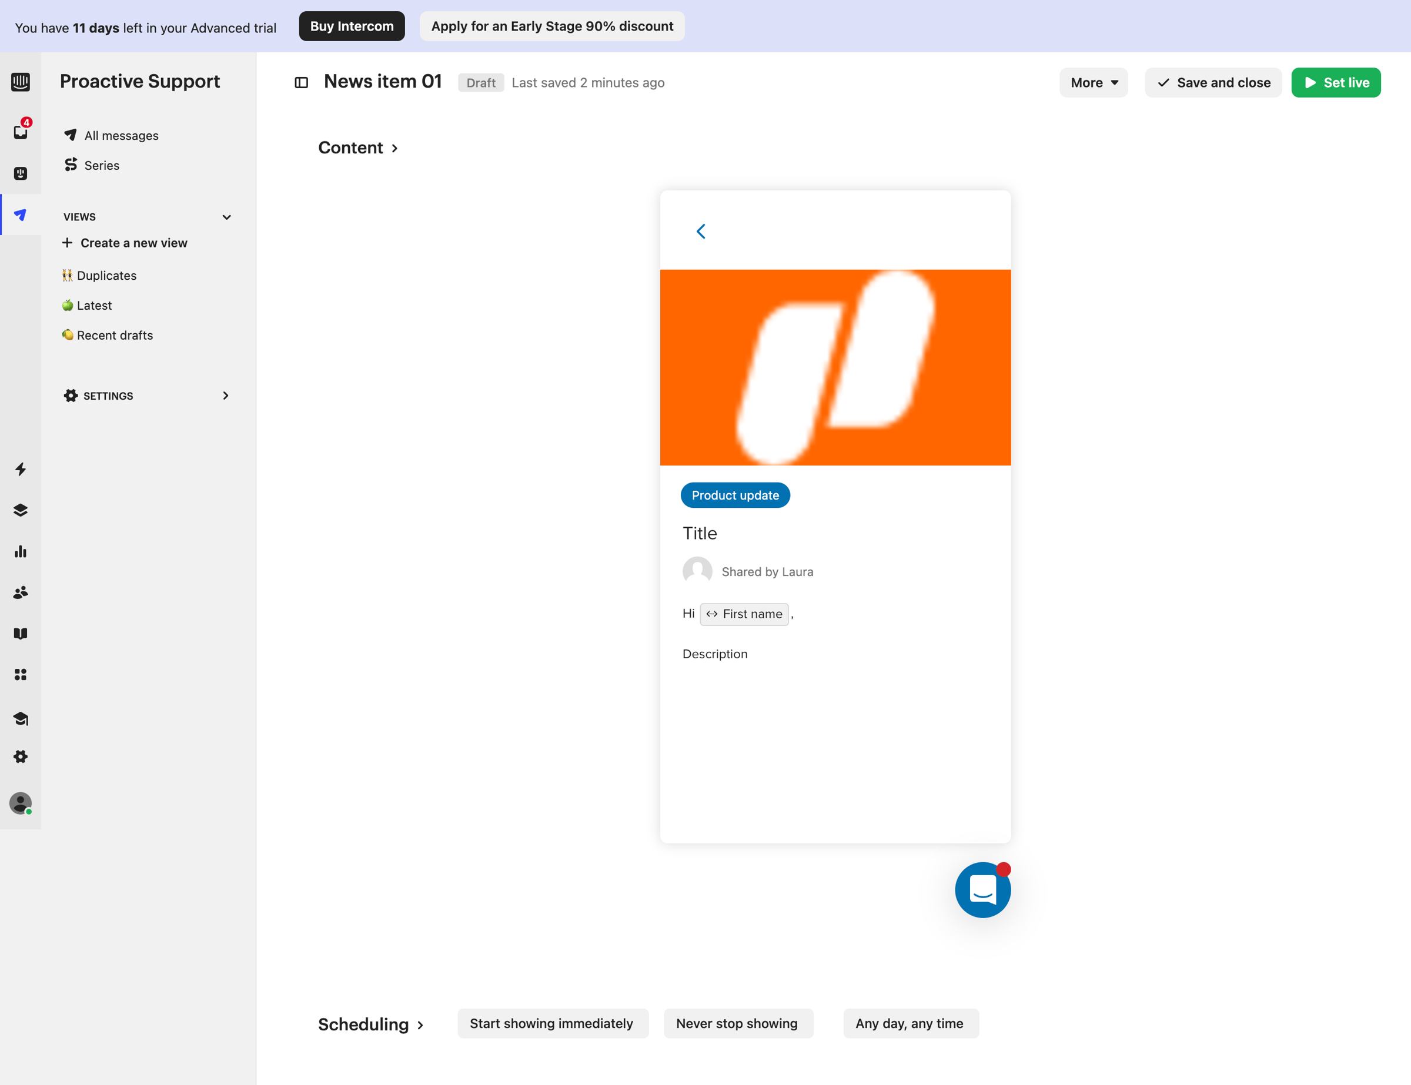Screen dimensions: 1411x1085
Task: Click the user avatar in left rail
Action: [x=20, y=803]
